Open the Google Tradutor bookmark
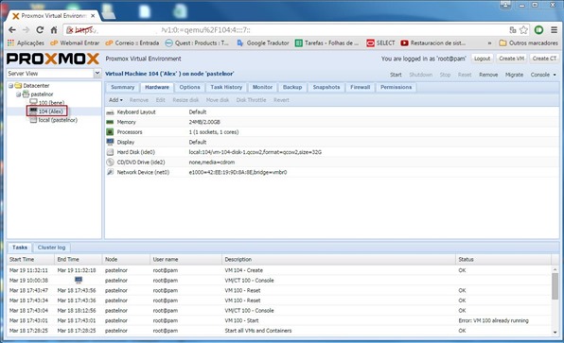 263,43
